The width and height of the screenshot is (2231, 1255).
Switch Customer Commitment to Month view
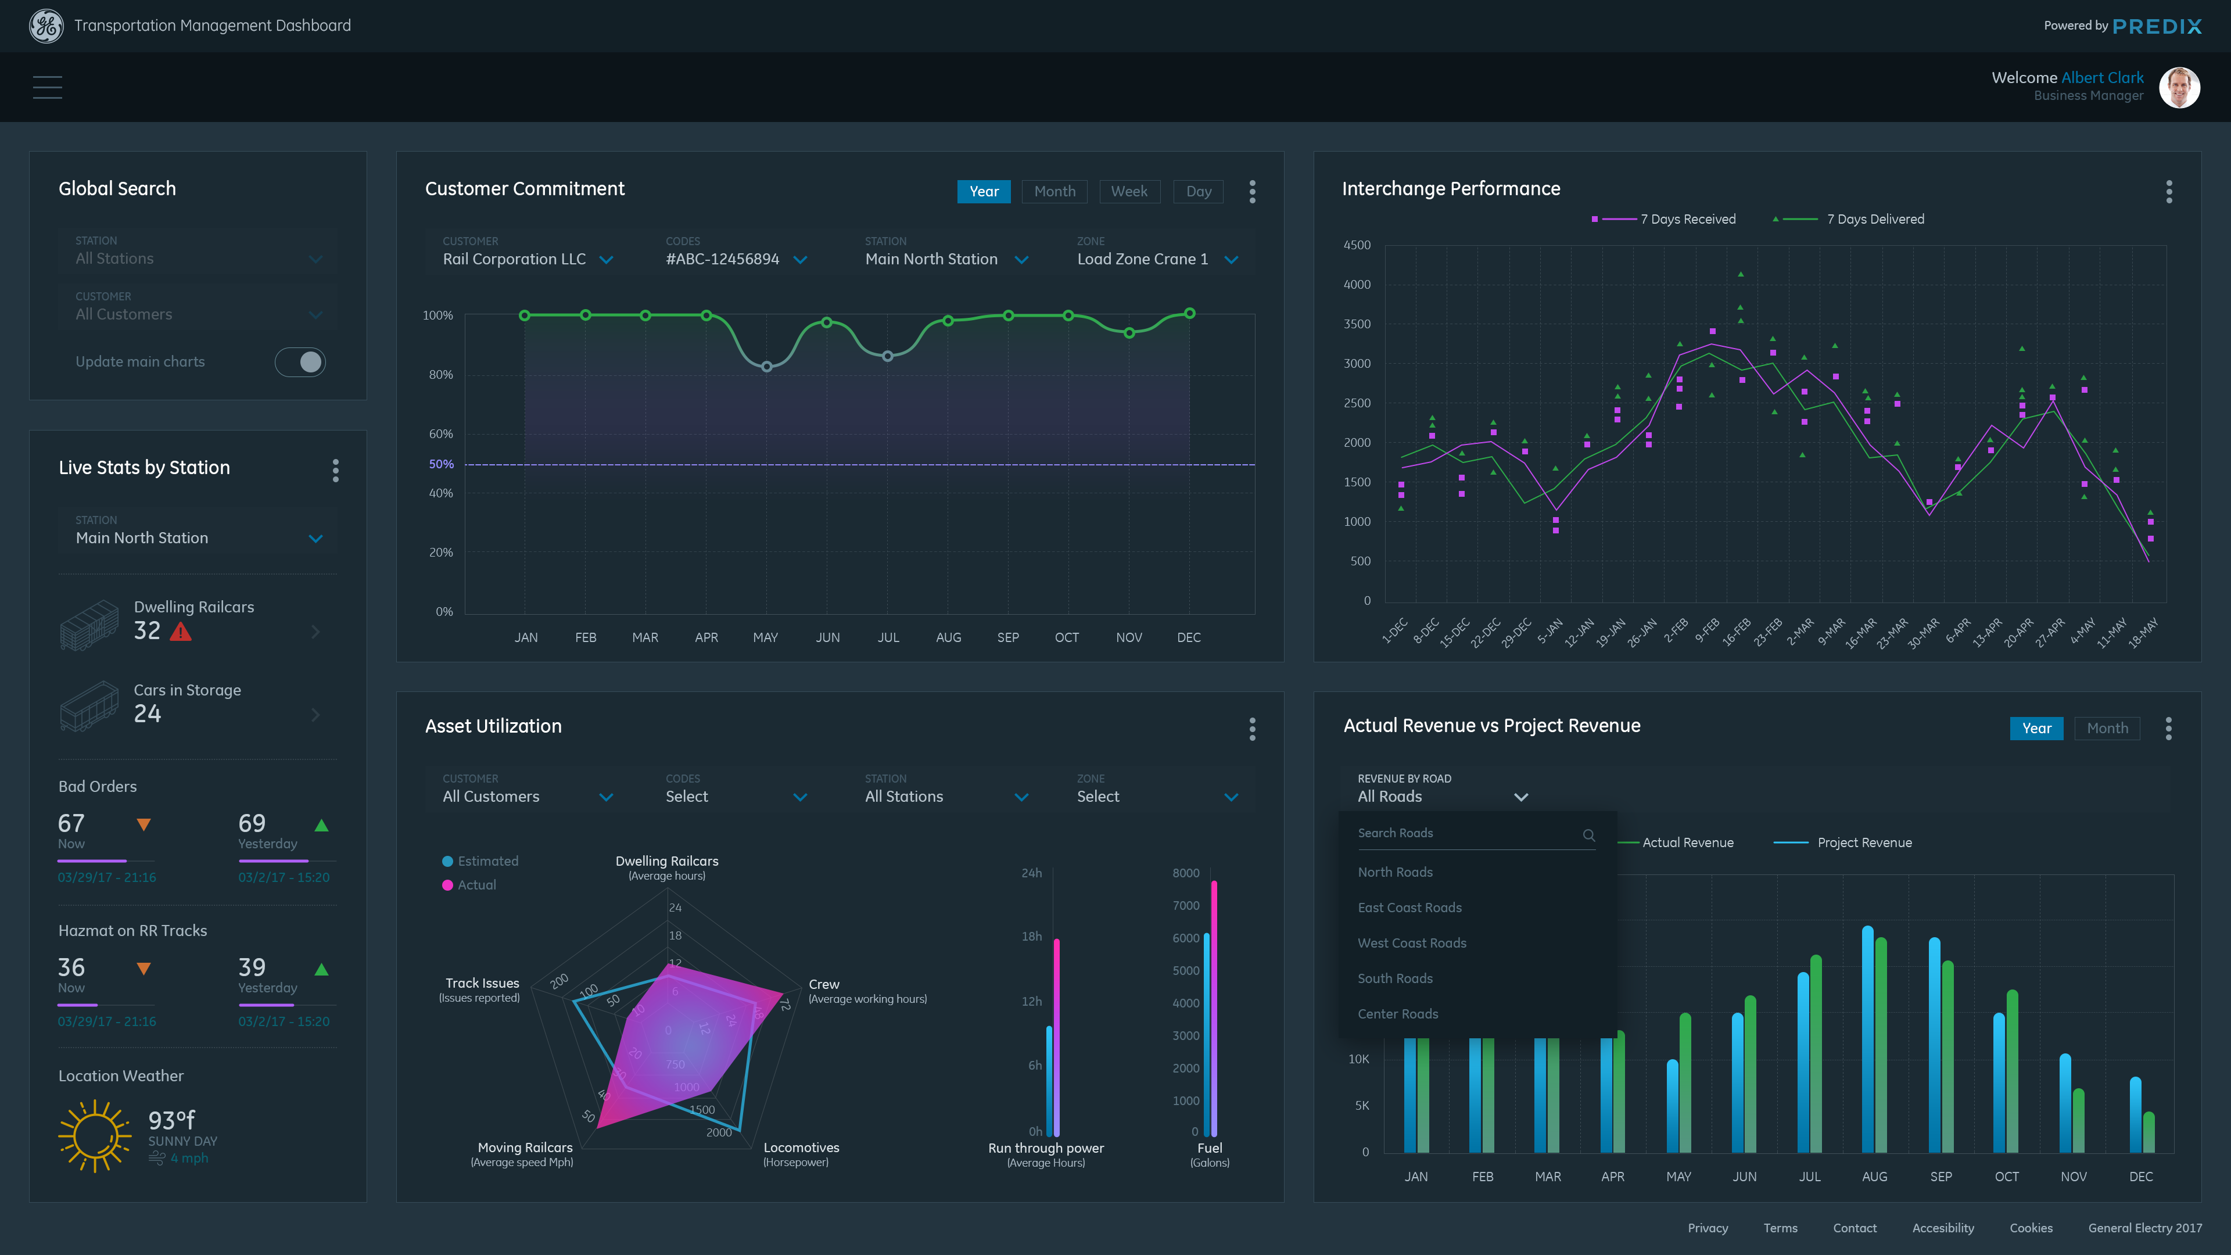coord(1054,191)
